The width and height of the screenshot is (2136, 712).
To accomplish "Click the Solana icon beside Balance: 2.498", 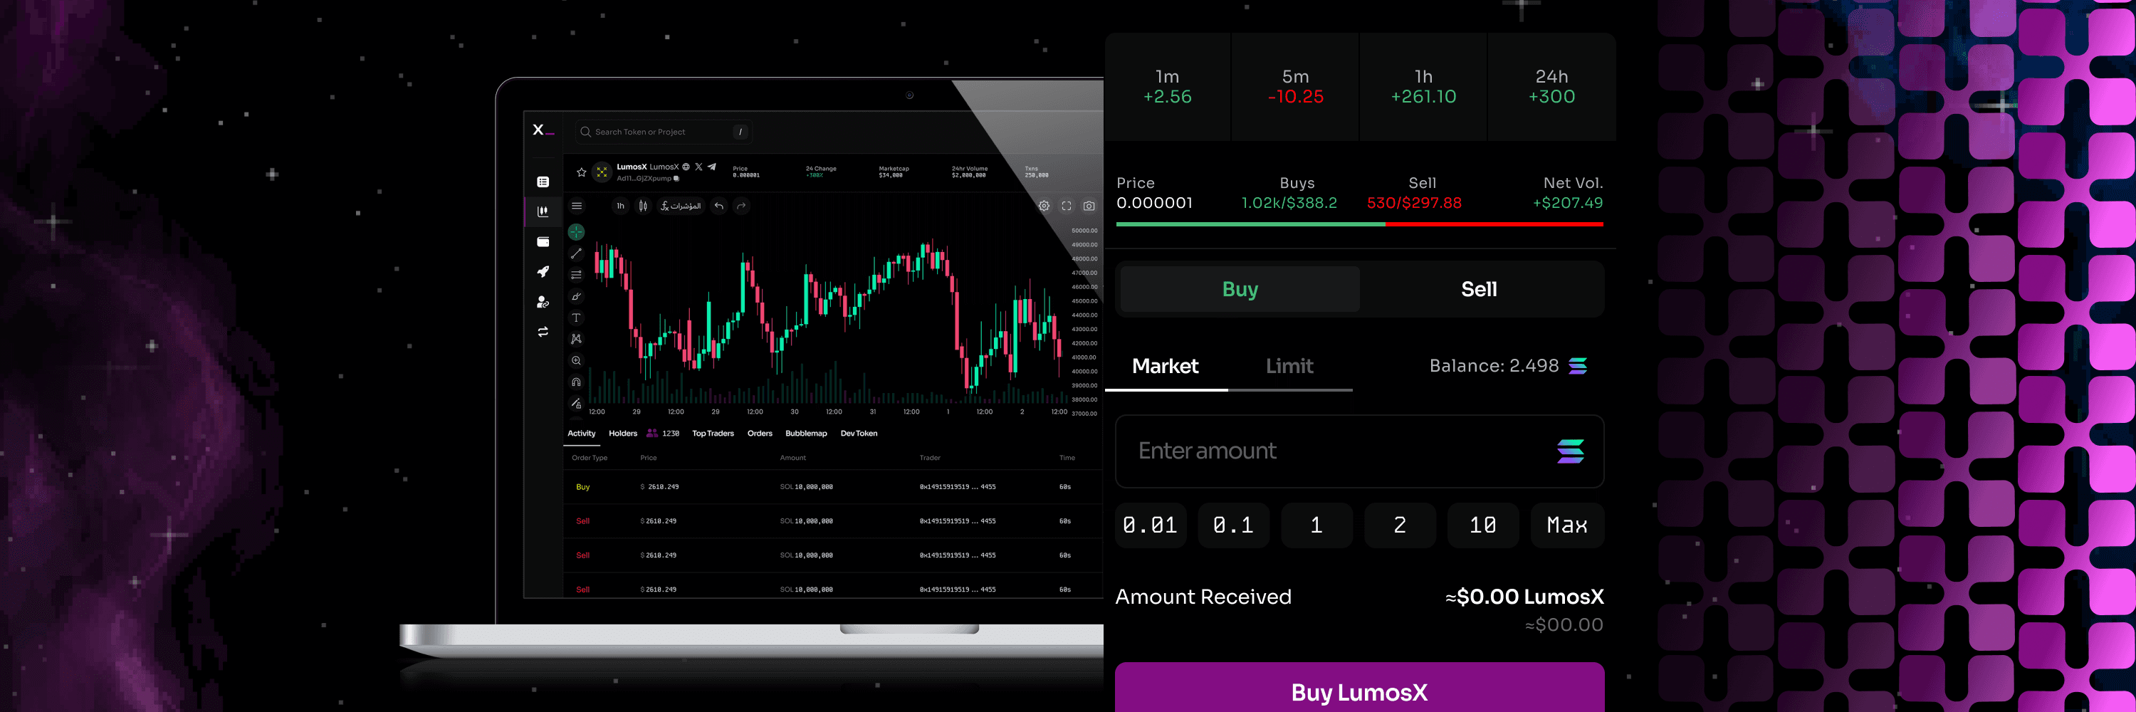I will click(1578, 367).
